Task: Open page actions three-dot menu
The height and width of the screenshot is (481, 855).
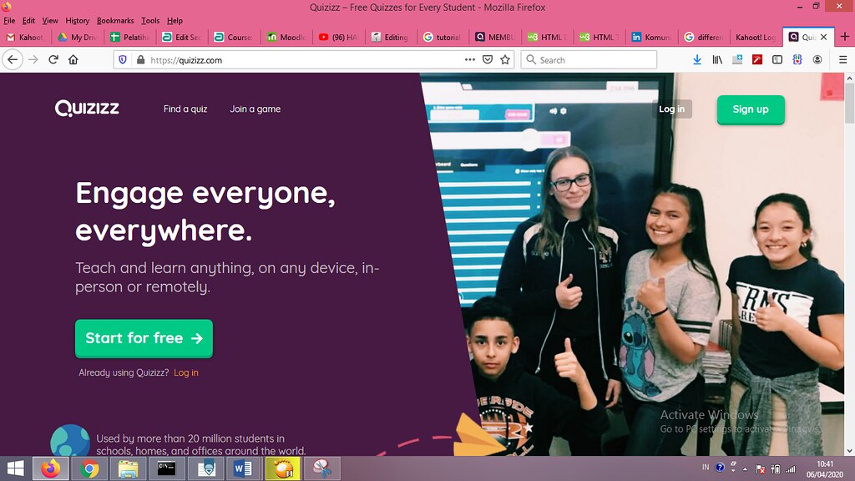Action: click(x=469, y=60)
